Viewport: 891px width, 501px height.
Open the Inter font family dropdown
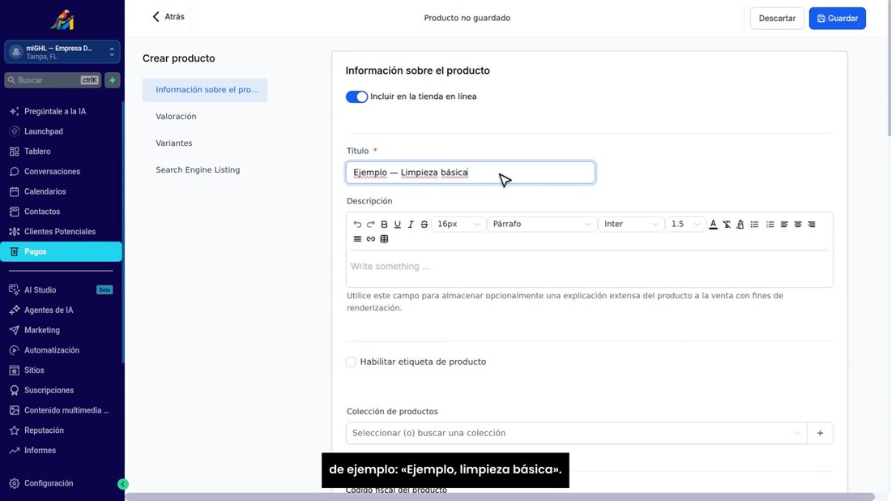click(x=631, y=224)
